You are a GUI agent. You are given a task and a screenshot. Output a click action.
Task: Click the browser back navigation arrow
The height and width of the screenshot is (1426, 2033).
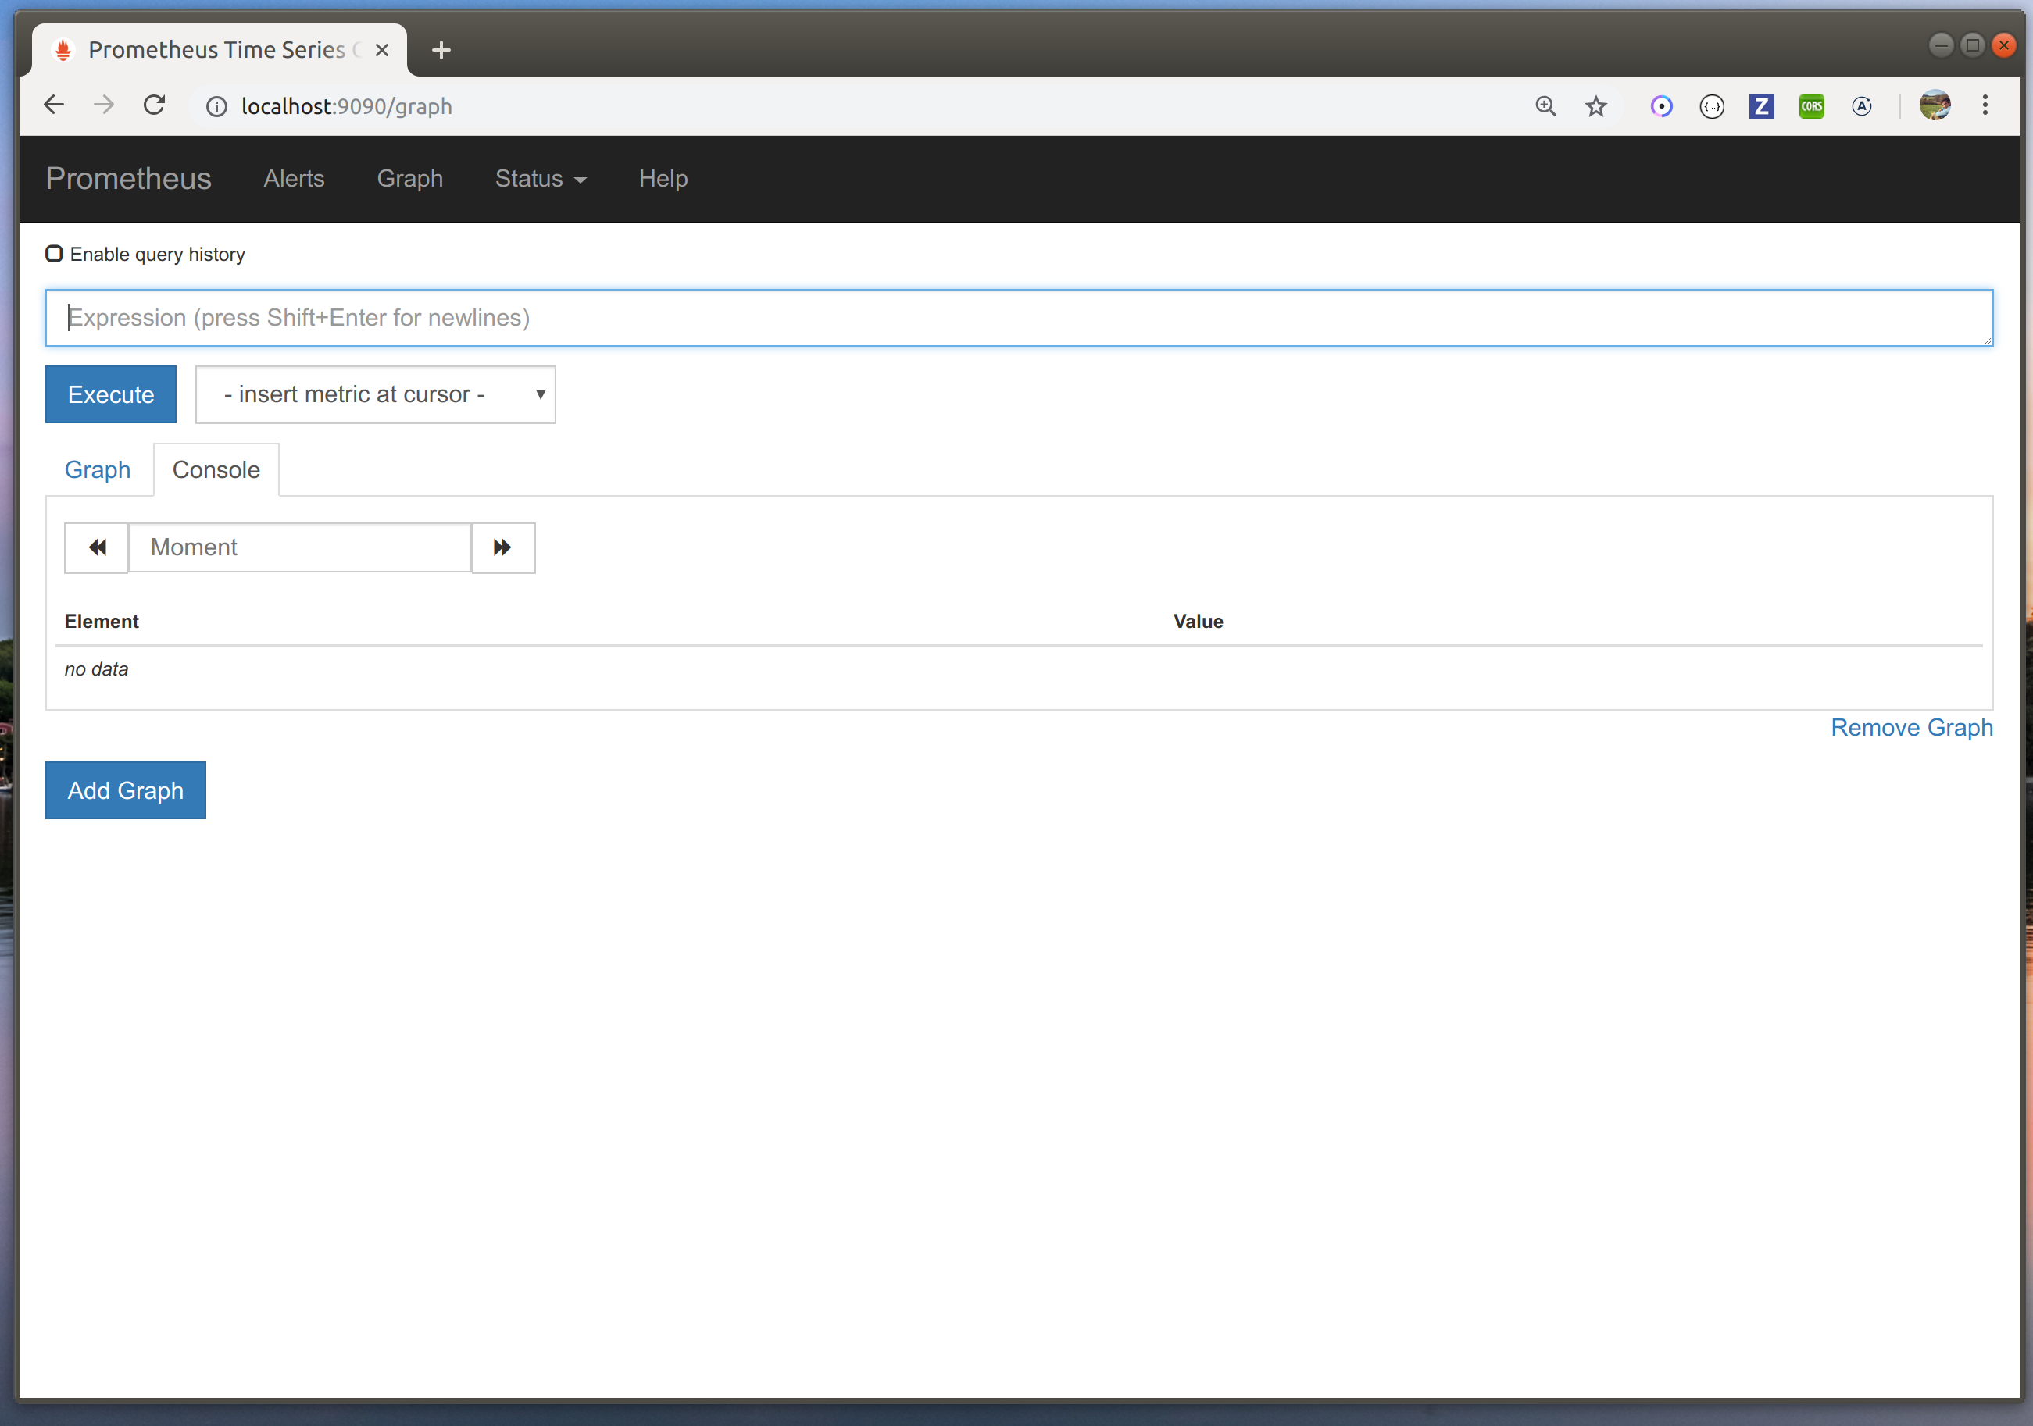pos(54,105)
